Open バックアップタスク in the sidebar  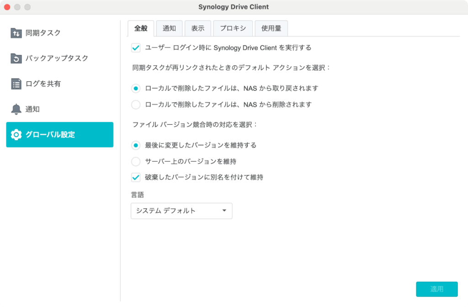[x=60, y=58]
